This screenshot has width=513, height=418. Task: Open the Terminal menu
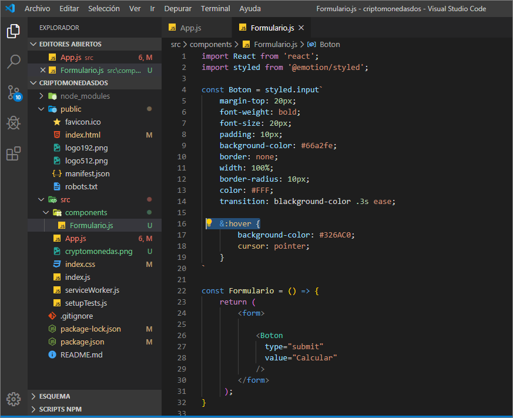click(x=215, y=8)
